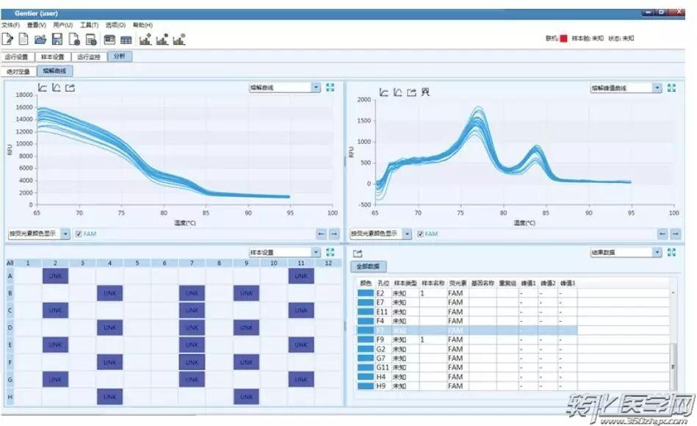Click the Save file toolbar icon
697x426 pixels.
point(57,40)
